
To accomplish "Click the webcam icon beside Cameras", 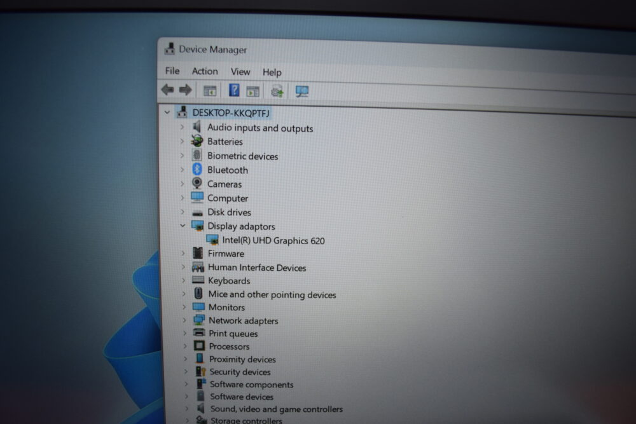I will pos(197,183).
